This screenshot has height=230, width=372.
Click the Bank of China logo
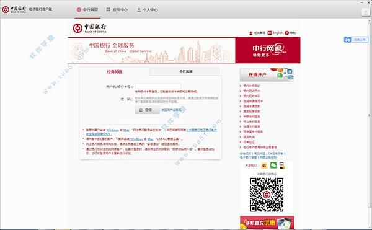click(x=90, y=29)
